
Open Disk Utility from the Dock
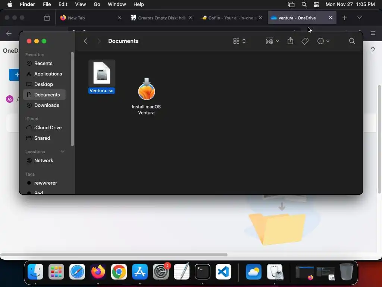pyautogui.click(x=275, y=272)
